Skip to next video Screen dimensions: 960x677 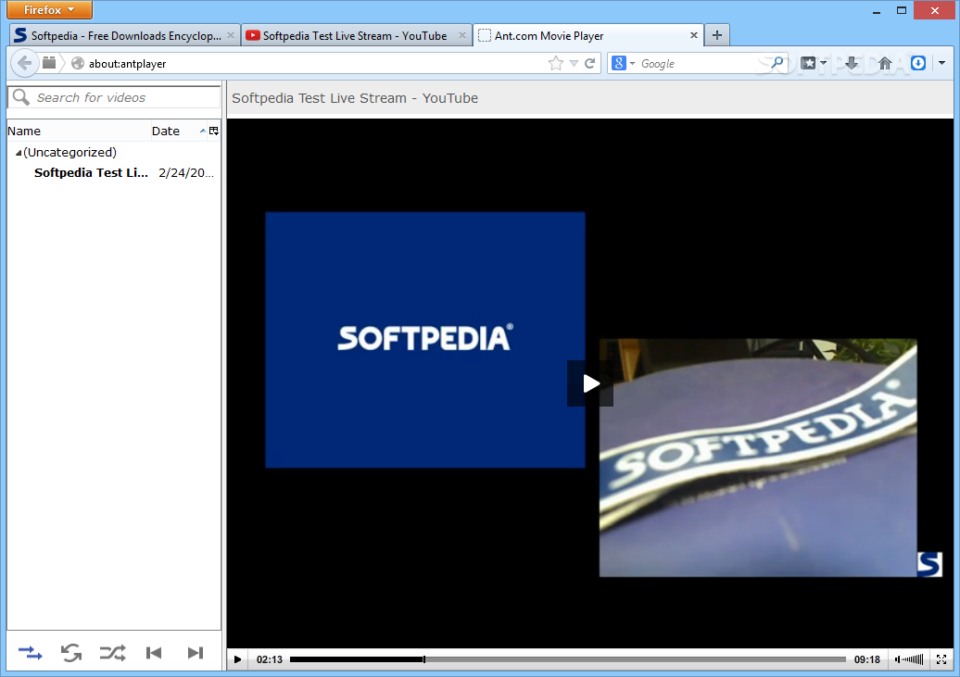point(196,653)
